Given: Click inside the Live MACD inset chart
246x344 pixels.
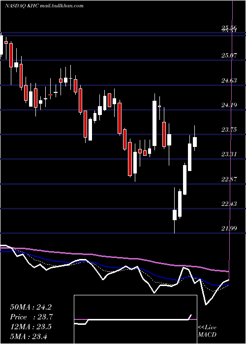Looking at the screenshot, I should pos(135,319).
